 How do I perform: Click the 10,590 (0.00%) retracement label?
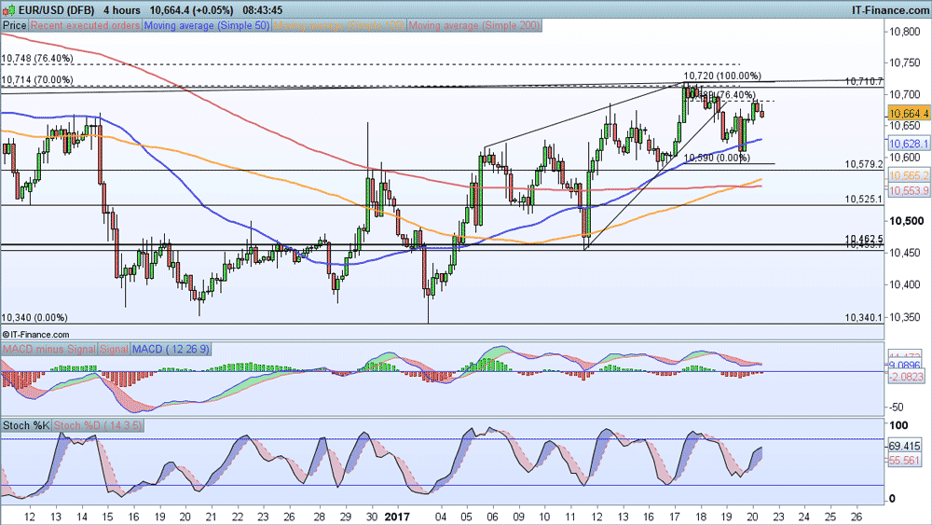coord(717,158)
